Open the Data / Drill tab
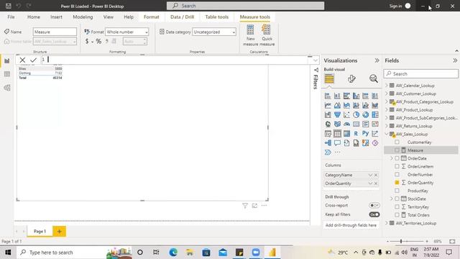Viewport: 460px width, 259px height. click(182, 17)
